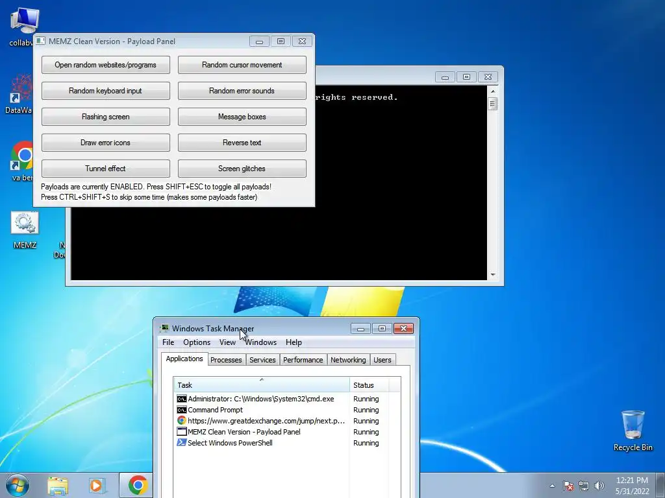The image size is (665, 498).
Task: Click the console scrollbar down arrow
Action: point(492,274)
